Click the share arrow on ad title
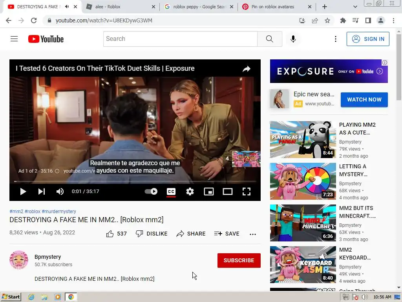Image resolution: width=402 pixels, height=302 pixels. [247, 69]
